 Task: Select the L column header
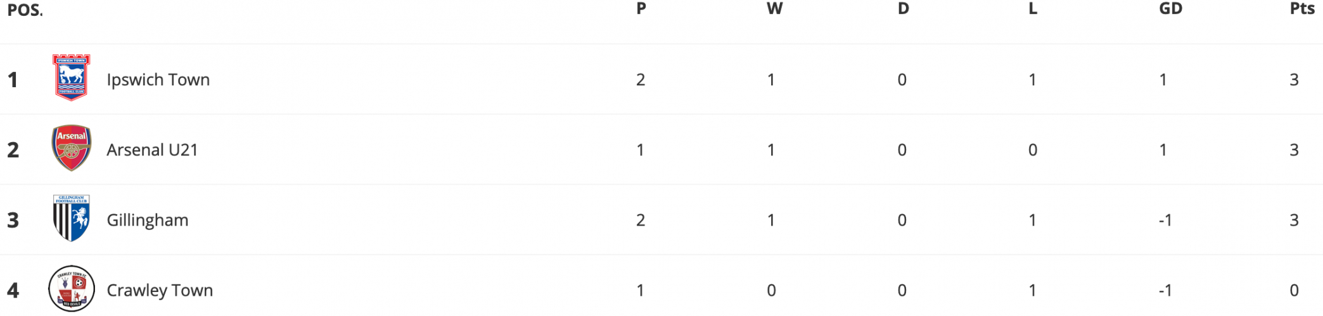point(1033,9)
